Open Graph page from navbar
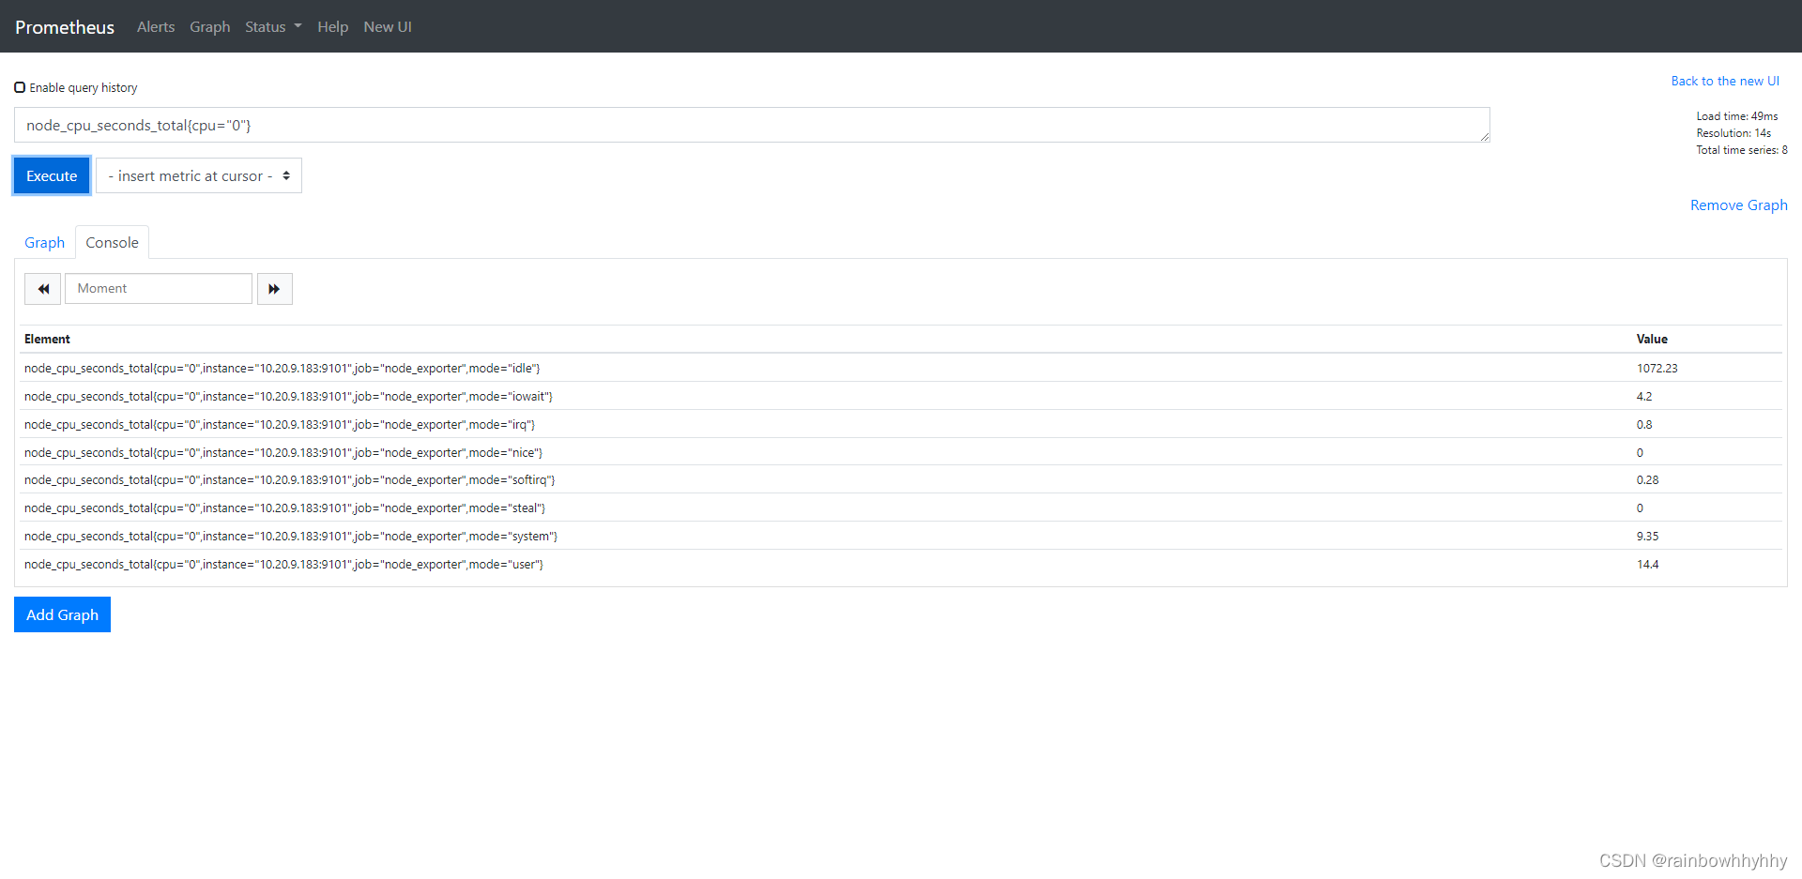 click(209, 26)
